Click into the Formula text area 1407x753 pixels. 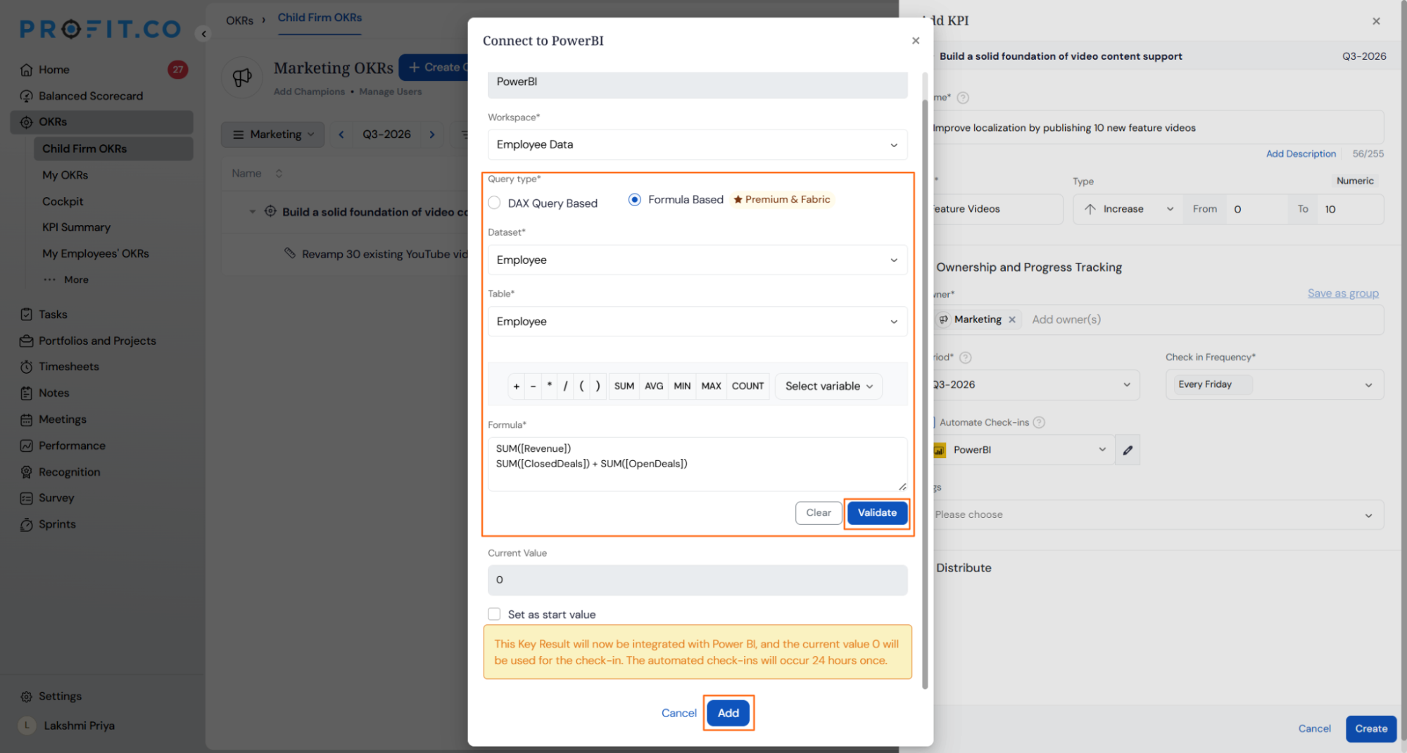(x=697, y=464)
